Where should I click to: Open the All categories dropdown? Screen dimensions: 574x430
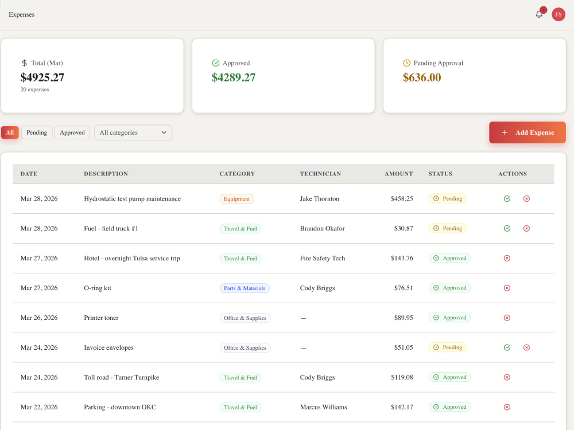point(133,132)
